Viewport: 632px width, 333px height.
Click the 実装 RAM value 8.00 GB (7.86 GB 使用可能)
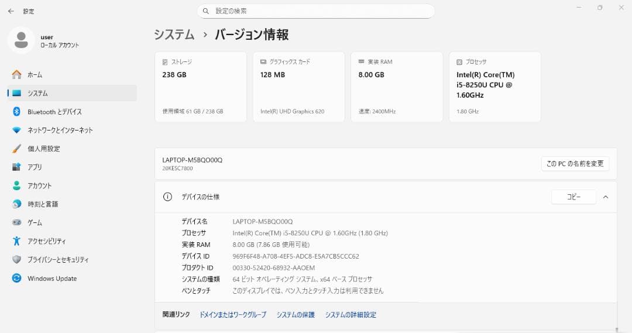pos(271,245)
